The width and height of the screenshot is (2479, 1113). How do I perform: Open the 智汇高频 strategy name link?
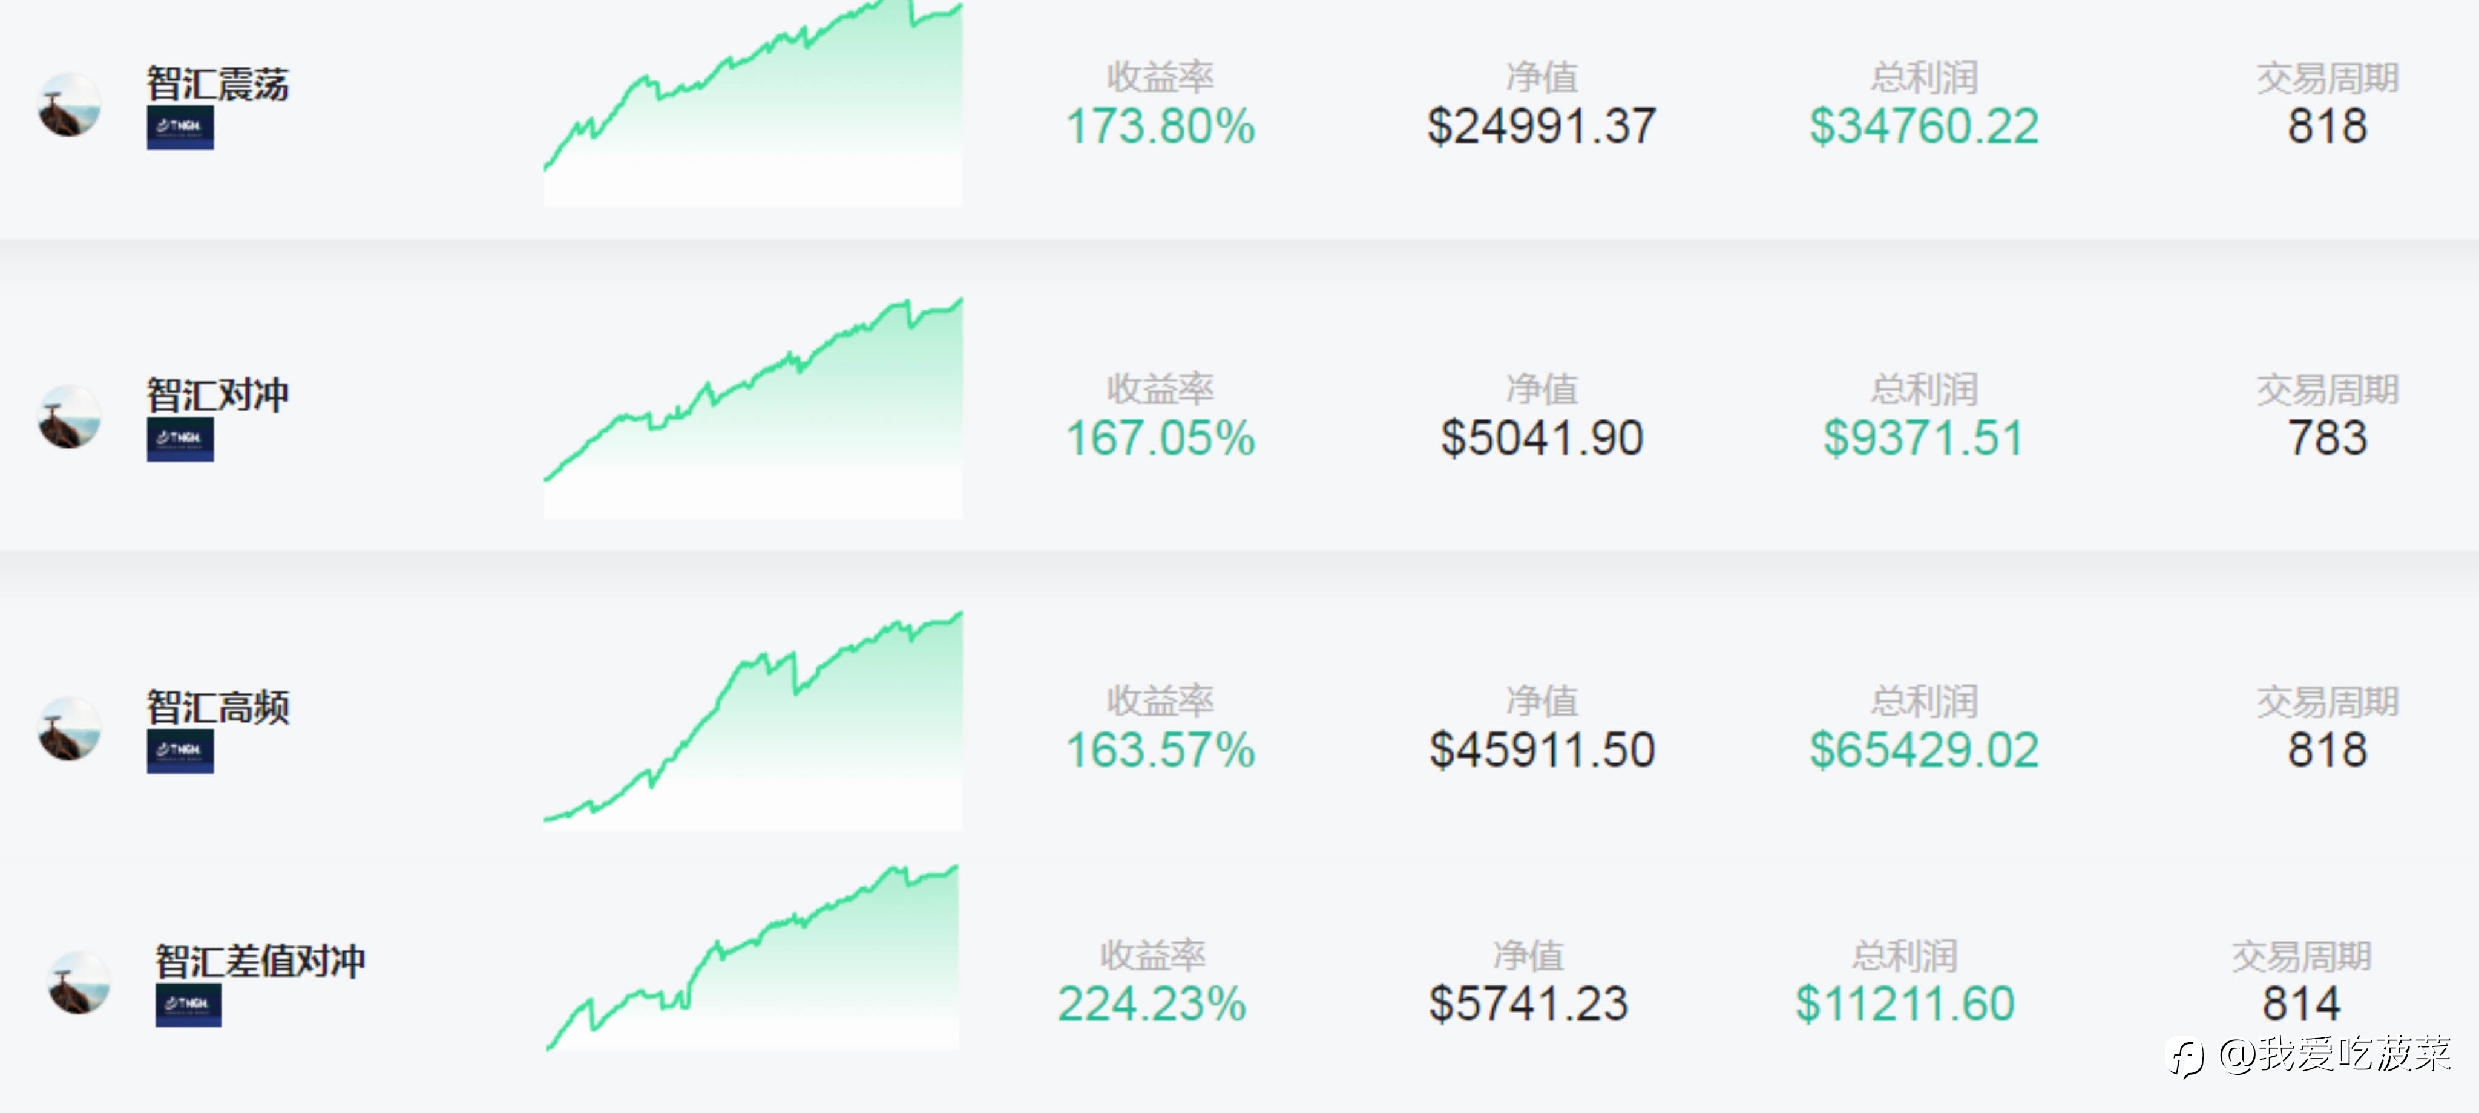click(217, 706)
